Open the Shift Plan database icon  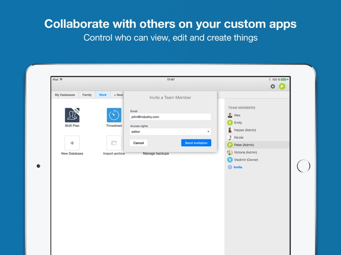72,115
